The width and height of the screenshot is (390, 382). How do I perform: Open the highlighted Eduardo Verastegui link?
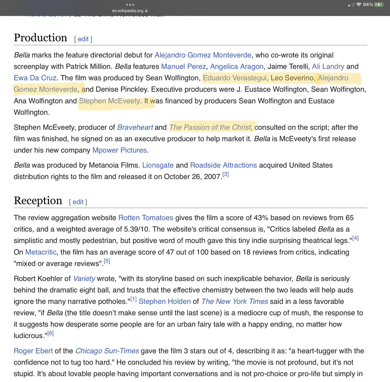click(235, 78)
